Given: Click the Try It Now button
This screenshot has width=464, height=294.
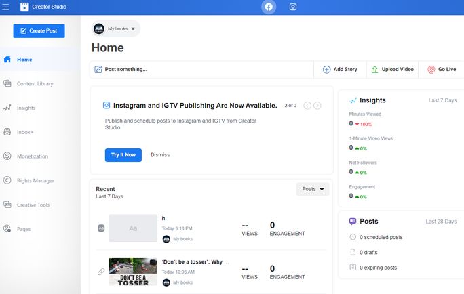Looking at the screenshot, I should tap(123, 155).
